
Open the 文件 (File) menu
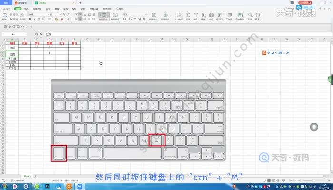tap(7, 9)
